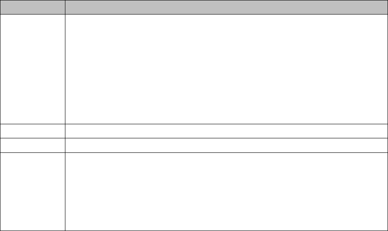
Task: Select the tall first-row cell in wide column
Action: (226, 69)
